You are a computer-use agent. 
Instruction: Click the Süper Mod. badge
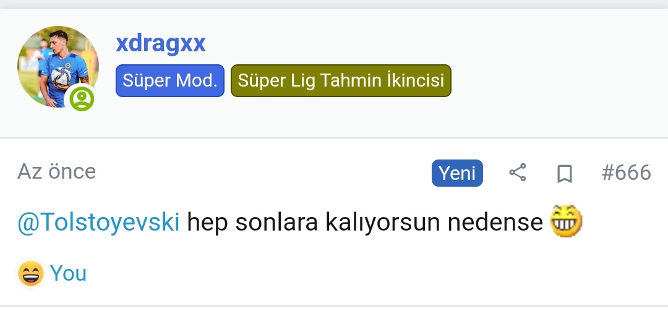point(170,80)
